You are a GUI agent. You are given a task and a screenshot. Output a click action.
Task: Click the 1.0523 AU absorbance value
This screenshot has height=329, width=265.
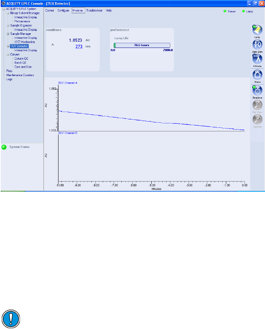(76, 40)
